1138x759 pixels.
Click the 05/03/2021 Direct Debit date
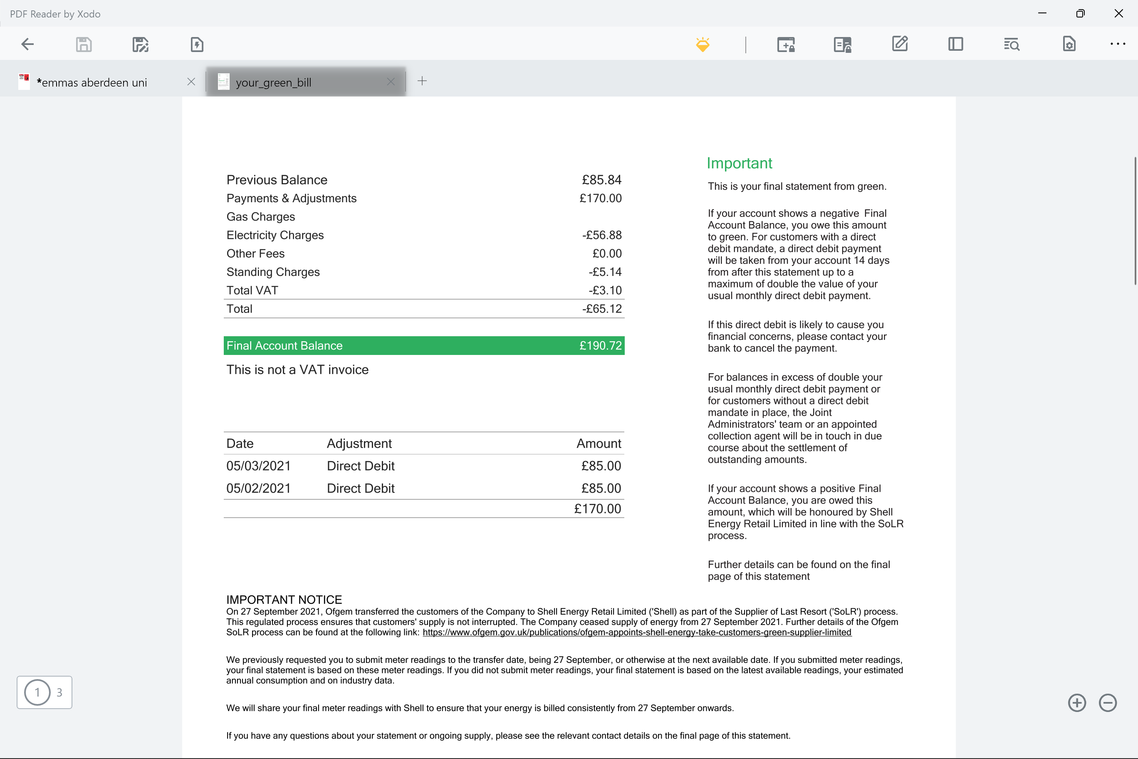pos(258,466)
